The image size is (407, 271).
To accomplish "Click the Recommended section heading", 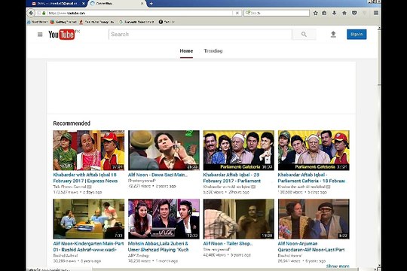I will pyautogui.click(x=72, y=123).
